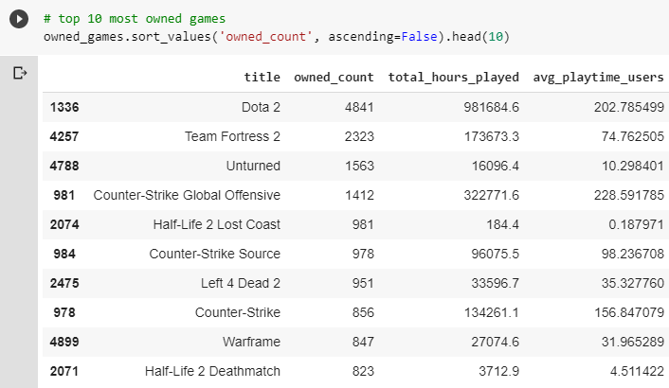Click owned_count value 4841
This screenshot has width=669, height=388.
pos(359,107)
